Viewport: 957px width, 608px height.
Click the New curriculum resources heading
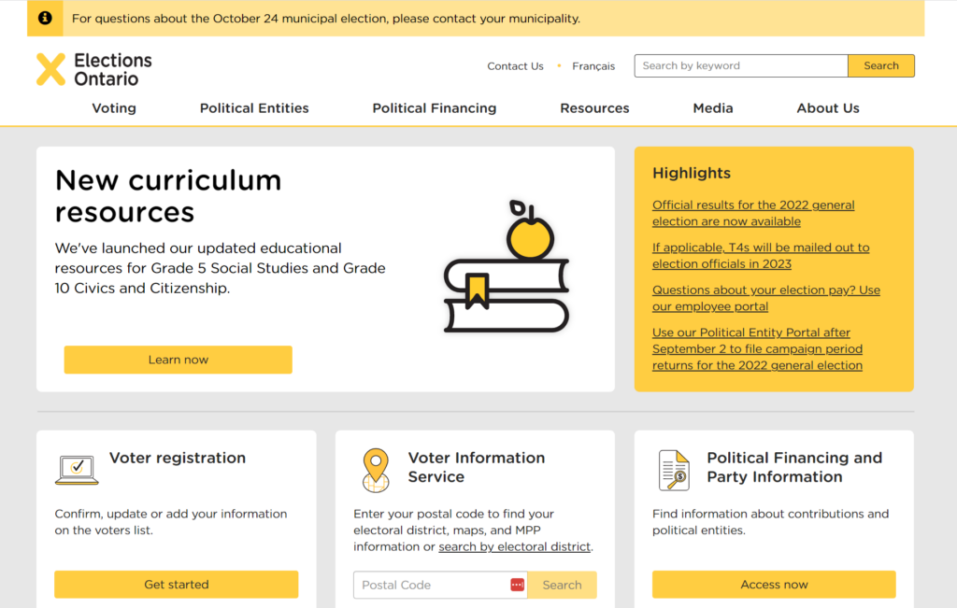point(168,196)
